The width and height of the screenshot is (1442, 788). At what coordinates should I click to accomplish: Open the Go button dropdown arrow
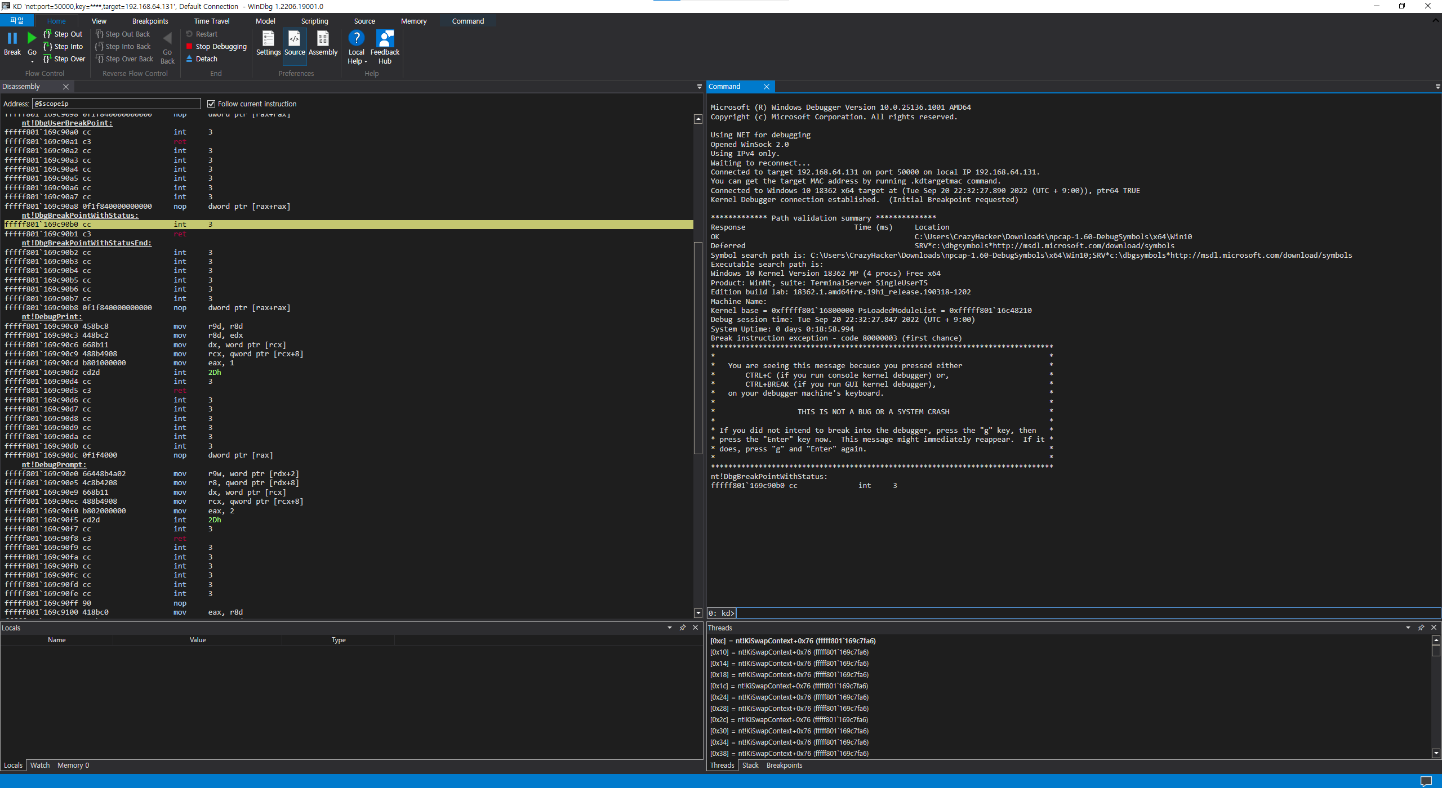point(32,61)
